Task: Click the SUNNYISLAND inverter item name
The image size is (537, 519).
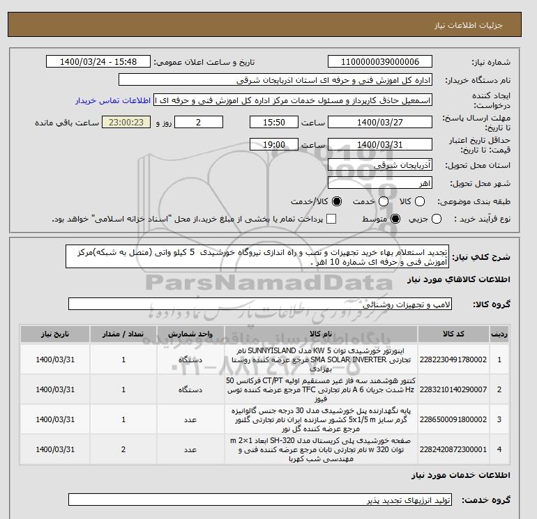Action: (321, 359)
